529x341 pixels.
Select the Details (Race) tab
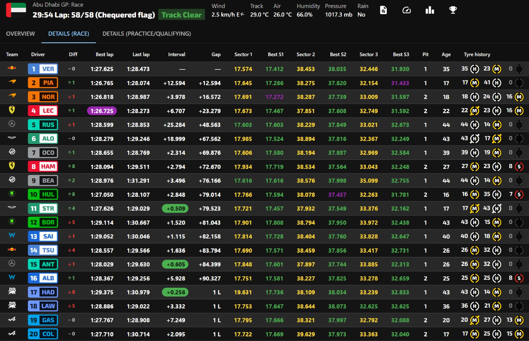pos(68,34)
